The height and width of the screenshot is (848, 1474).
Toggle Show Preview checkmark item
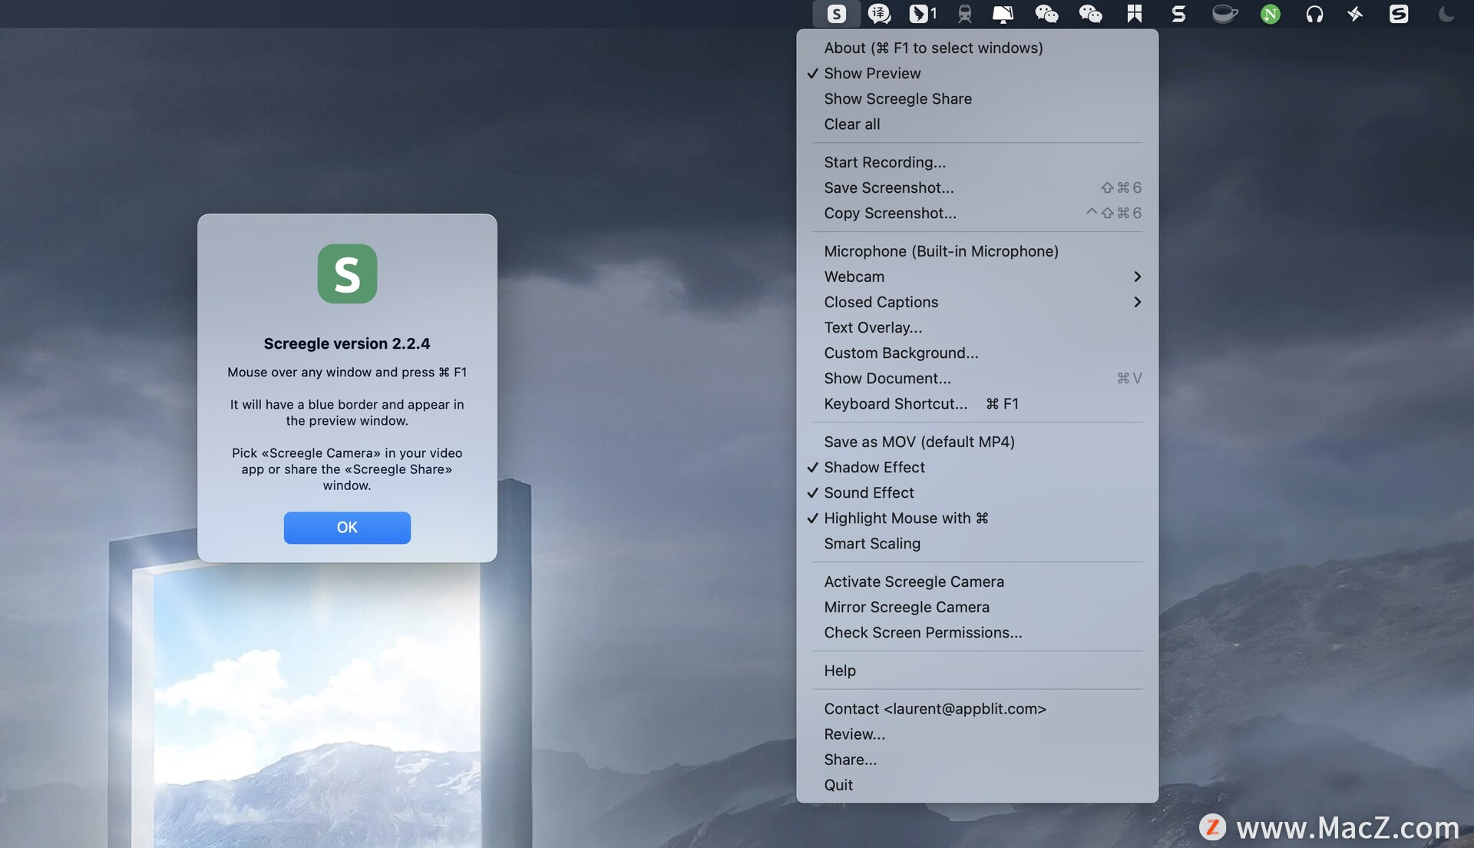click(x=977, y=73)
